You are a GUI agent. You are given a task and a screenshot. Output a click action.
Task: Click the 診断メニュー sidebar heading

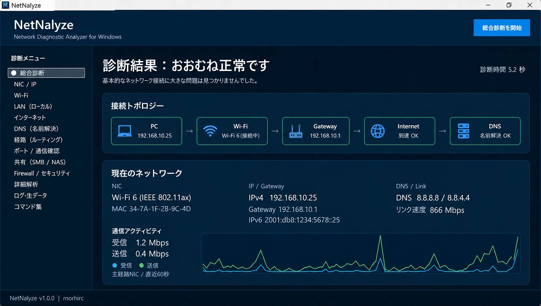(x=28, y=58)
